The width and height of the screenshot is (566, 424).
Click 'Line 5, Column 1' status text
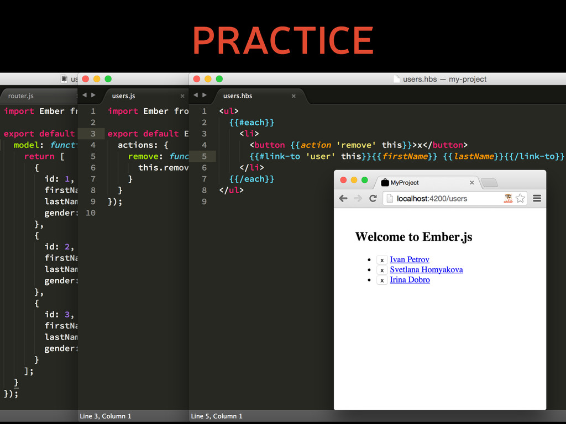tap(217, 416)
